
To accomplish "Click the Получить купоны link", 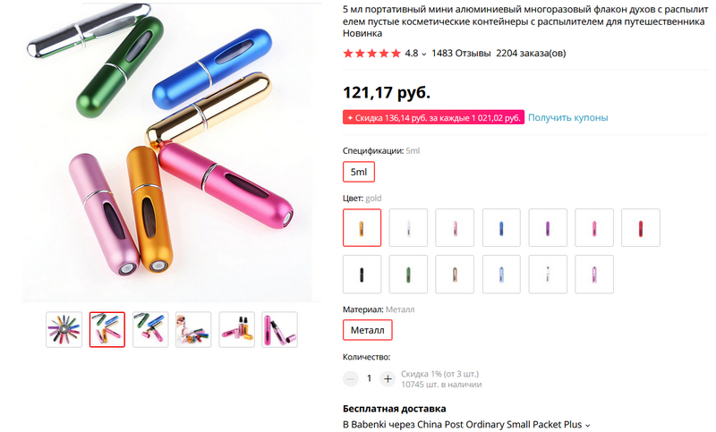I will (567, 118).
